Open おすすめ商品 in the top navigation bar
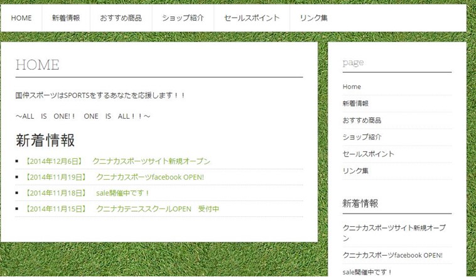476x277 pixels. click(121, 18)
